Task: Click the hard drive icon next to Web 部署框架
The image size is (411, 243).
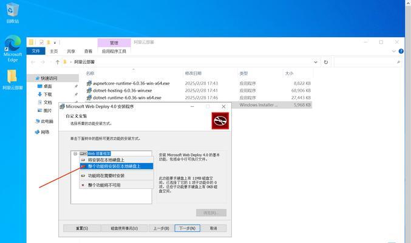Action: click(x=83, y=154)
